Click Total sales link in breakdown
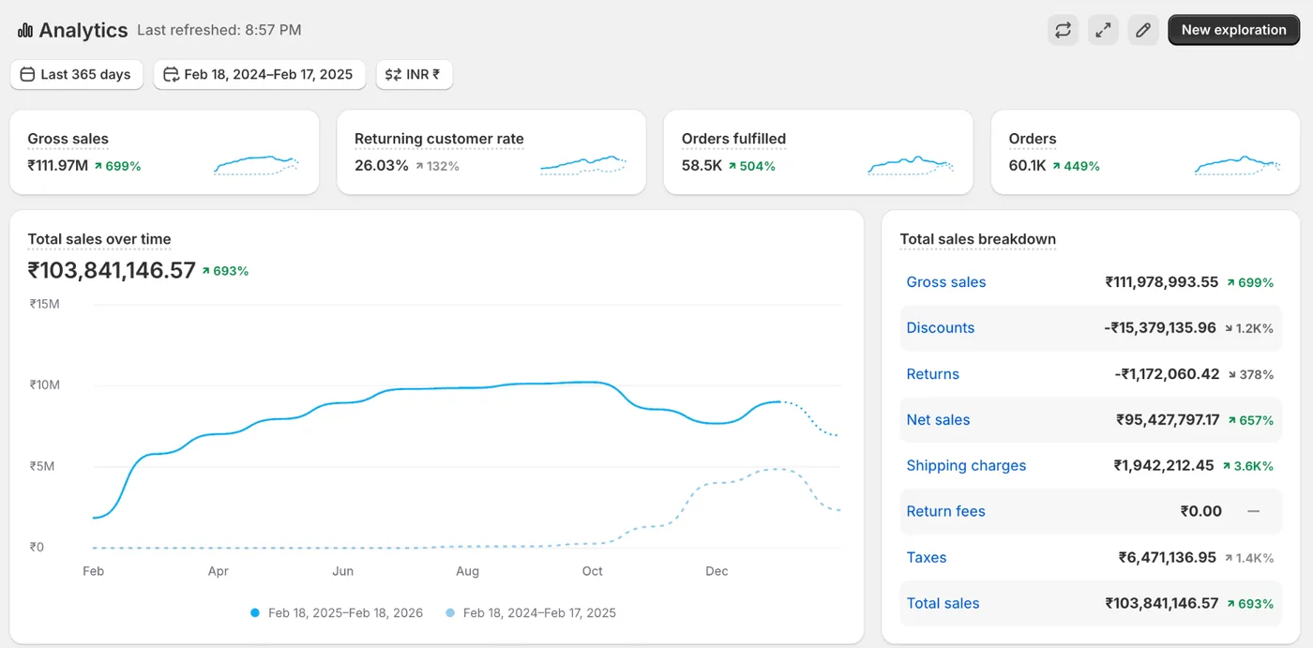The image size is (1313, 648). pyautogui.click(x=943, y=604)
